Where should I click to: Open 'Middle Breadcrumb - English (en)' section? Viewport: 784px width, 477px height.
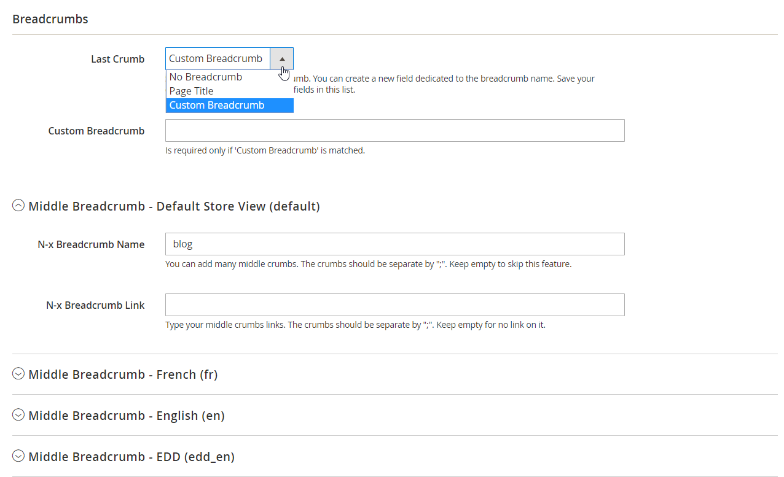pyautogui.click(x=127, y=416)
